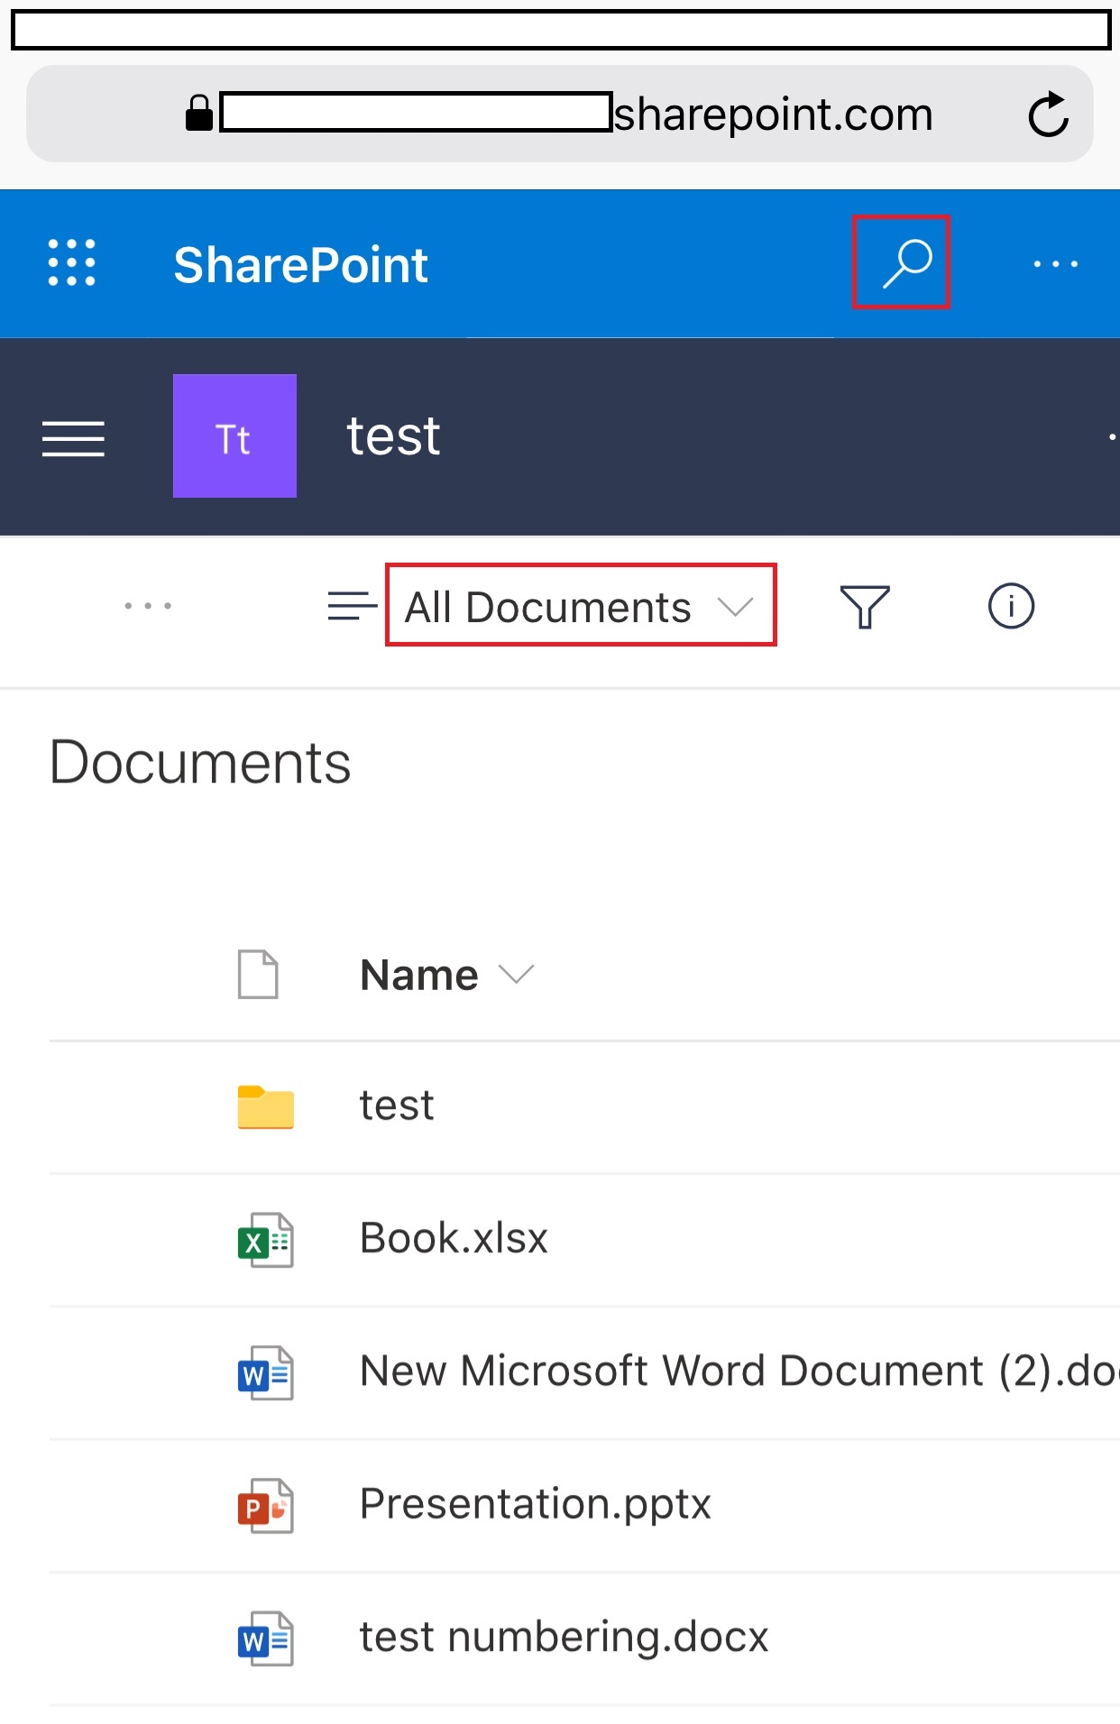1120x1724 pixels.
Task: Click Word icon for New Microsoft Word Document
Action: coord(266,1373)
